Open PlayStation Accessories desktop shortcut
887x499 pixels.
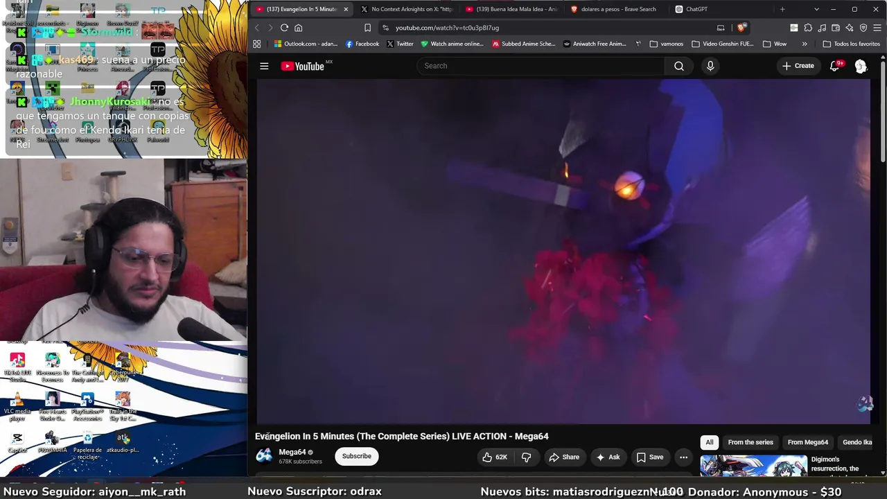87,407
